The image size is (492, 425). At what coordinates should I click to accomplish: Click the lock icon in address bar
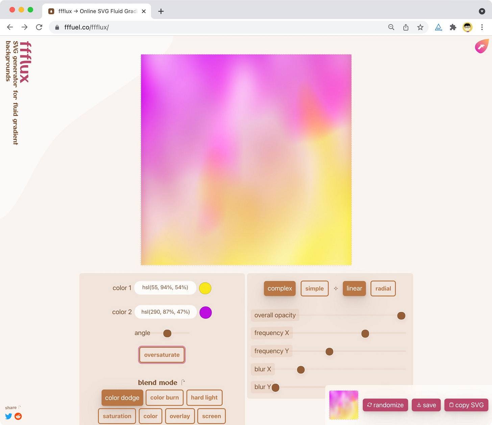point(57,27)
